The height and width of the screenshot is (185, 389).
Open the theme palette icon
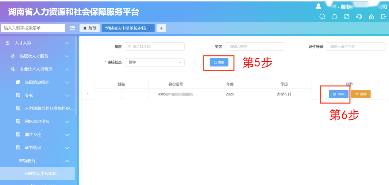[359, 17]
